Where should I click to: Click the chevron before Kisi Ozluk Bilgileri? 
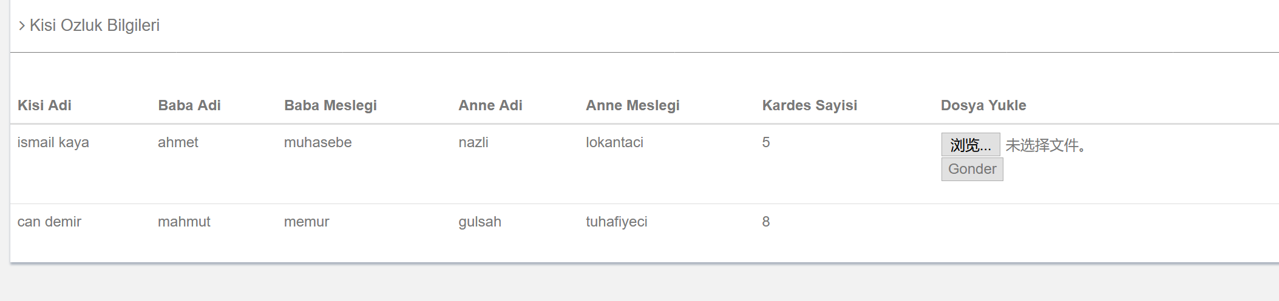(22, 25)
